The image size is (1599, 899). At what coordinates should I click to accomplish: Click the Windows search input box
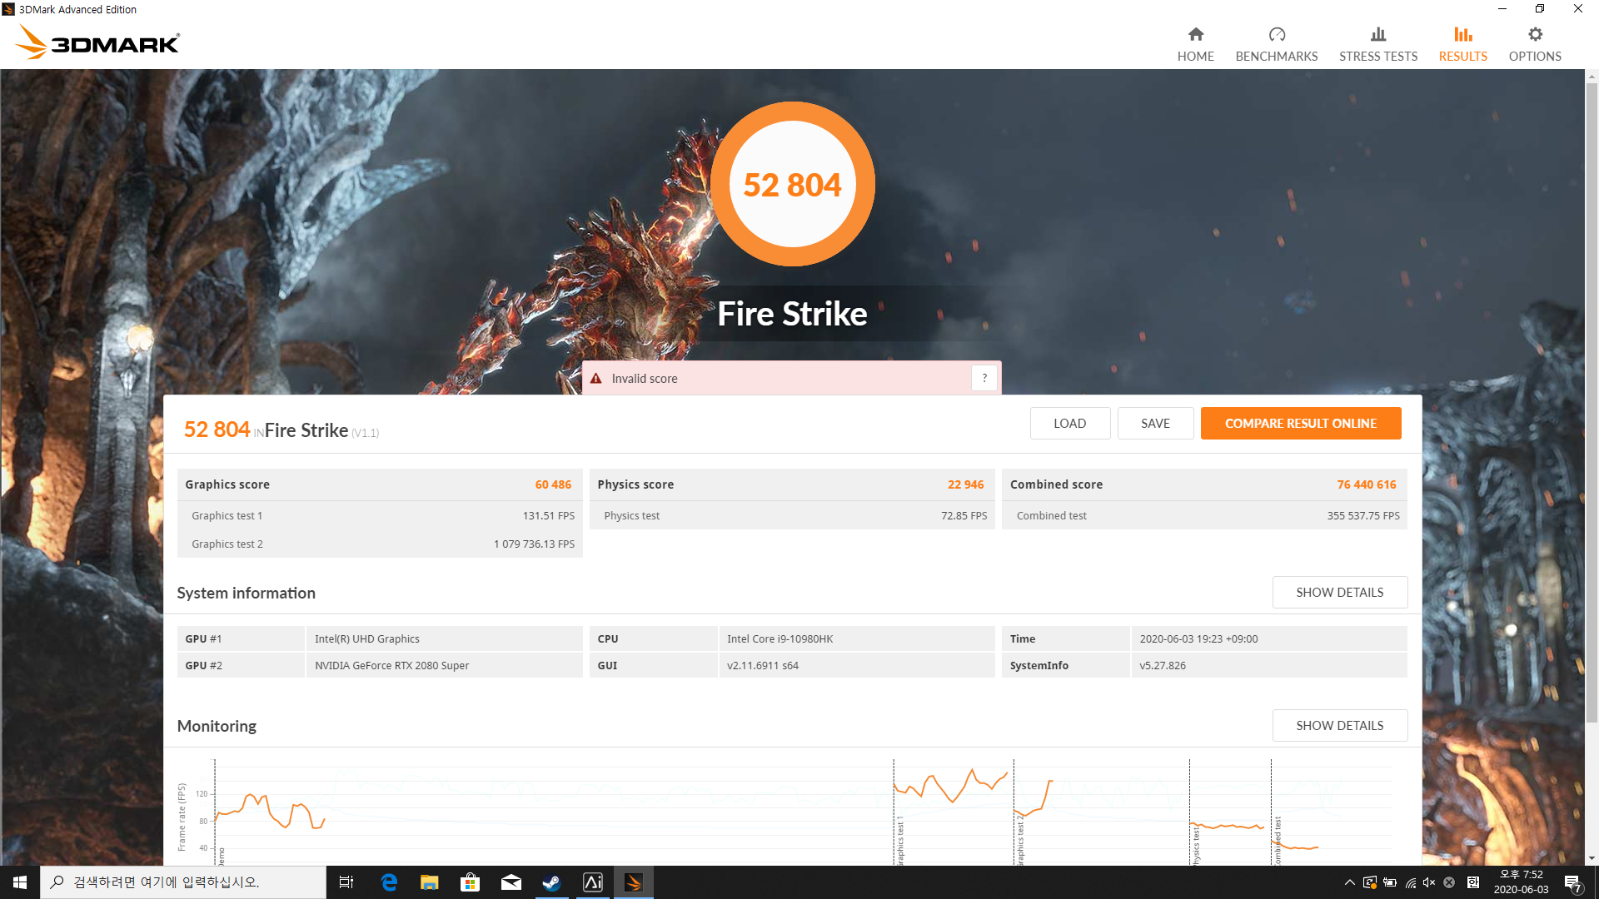pyautogui.click(x=183, y=882)
